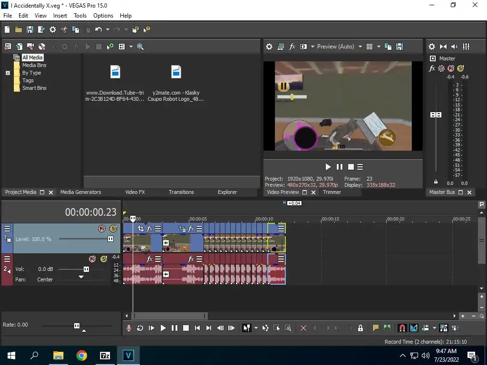Open Event FX on first audio event
The height and width of the screenshot is (365, 487).
149,259
